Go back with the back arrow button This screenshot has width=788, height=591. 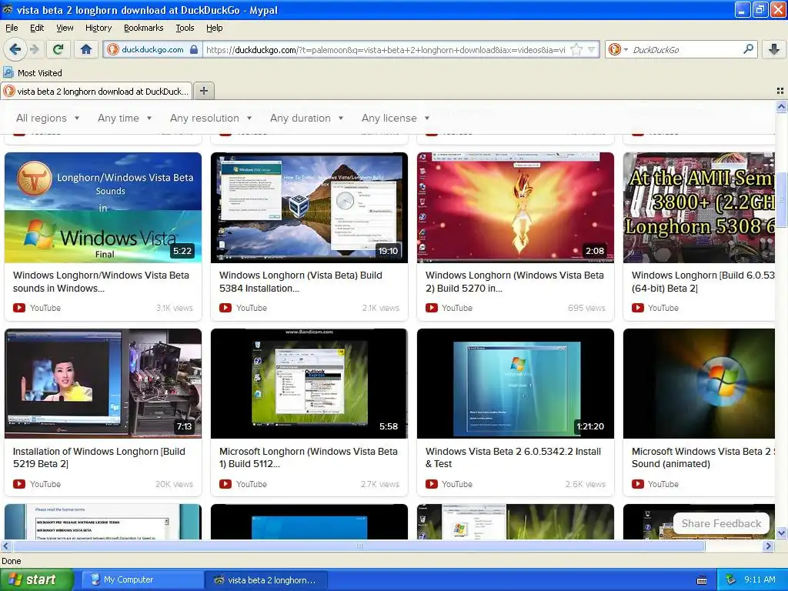(15, 49)
